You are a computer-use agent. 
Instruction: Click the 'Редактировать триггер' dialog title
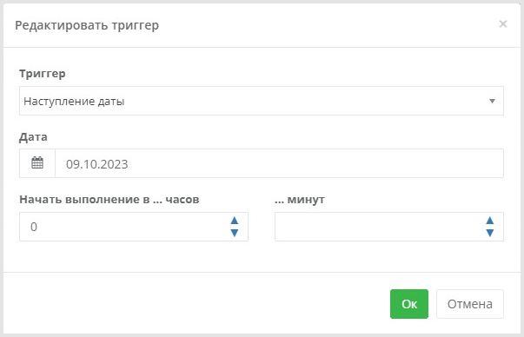(87, 25)
